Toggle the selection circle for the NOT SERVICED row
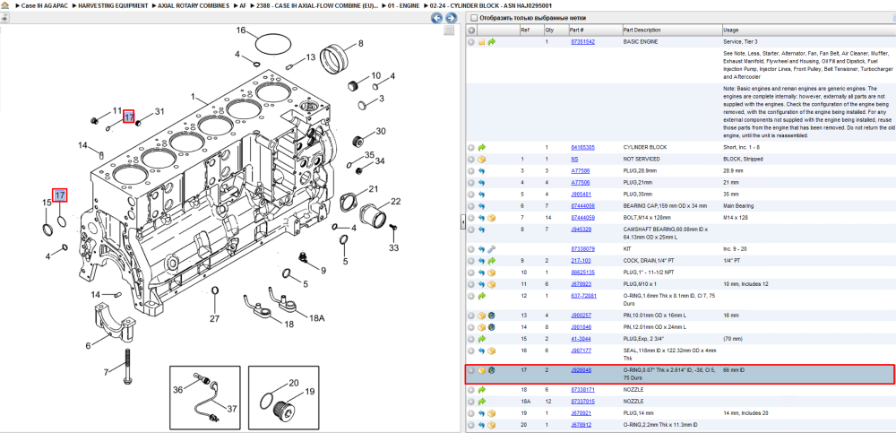 (x=471, y=159)
